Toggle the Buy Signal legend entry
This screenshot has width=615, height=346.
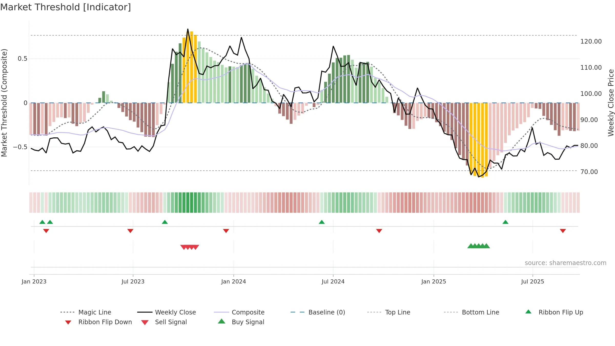click(241, 322)
